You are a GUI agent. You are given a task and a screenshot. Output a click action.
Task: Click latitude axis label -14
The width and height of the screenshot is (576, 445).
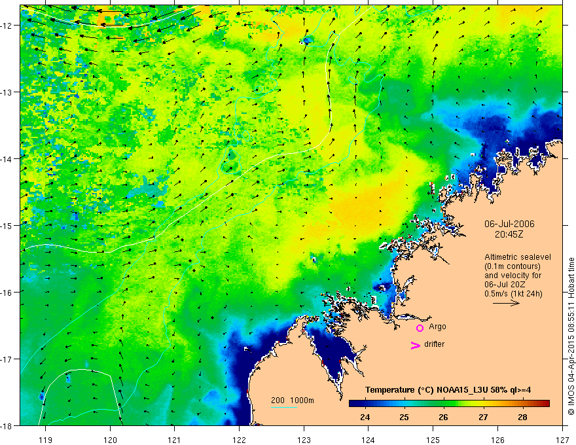(x=8, y=159)
